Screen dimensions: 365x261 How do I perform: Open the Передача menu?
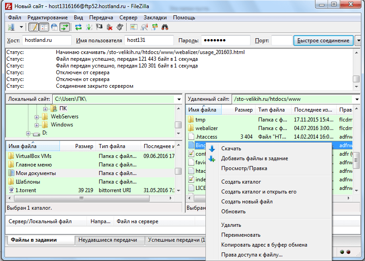tap(101, 18)
